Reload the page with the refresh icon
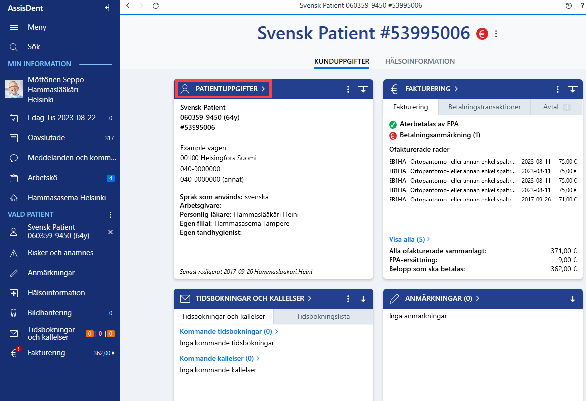The height and width of the screenshot is (401, 586). point(156,5)
